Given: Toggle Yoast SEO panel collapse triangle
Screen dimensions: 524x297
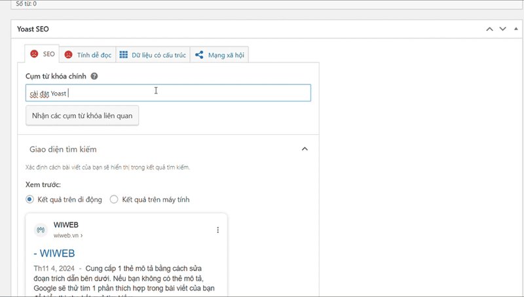Looking at the screenshot, I should coord(516,29).
